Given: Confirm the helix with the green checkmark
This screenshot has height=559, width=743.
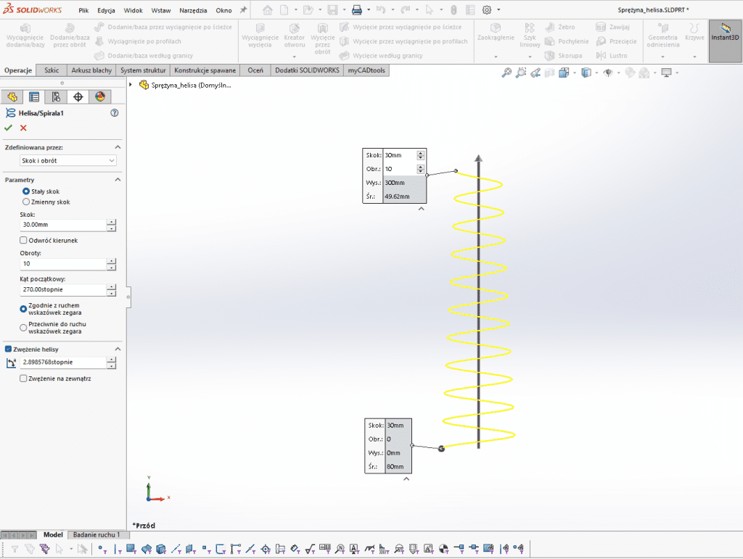Looking at the screenshot, I should (9, 128).
